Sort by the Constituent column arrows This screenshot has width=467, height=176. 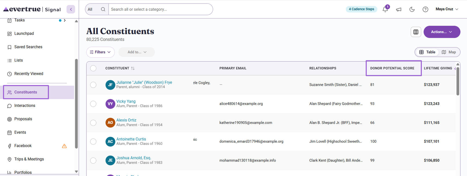point(133,68)
